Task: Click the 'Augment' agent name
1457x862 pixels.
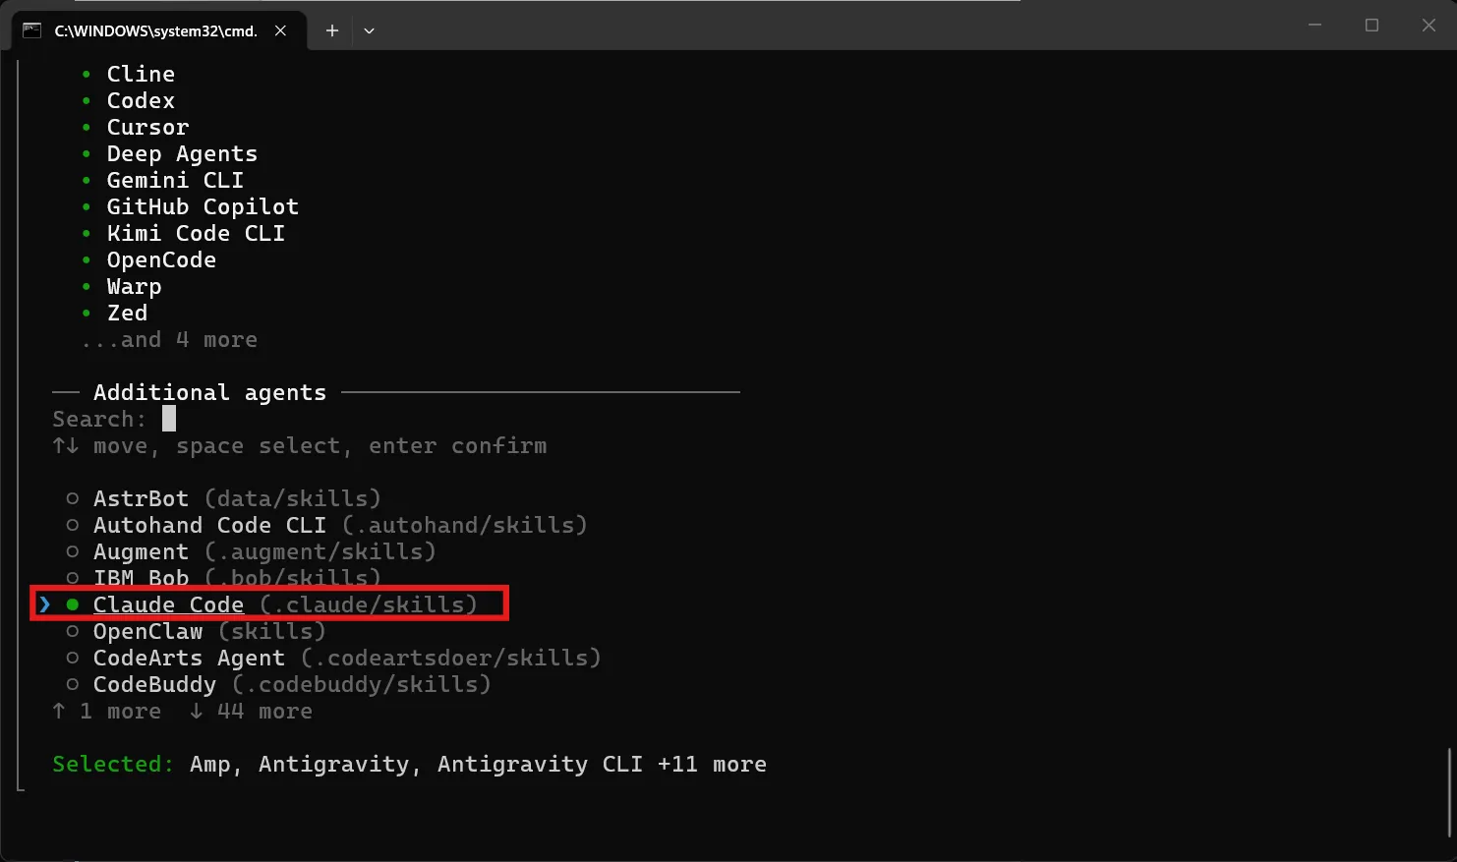Action: (141, 551)
